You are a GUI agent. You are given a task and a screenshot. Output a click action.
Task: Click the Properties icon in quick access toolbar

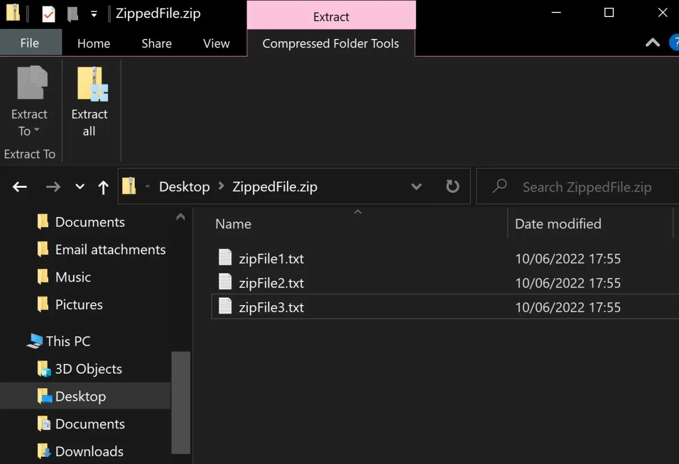pyautogui.click(x=49, y=14)
